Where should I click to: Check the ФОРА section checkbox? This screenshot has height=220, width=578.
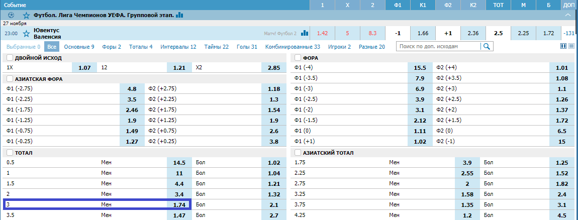tap(298, 58)
